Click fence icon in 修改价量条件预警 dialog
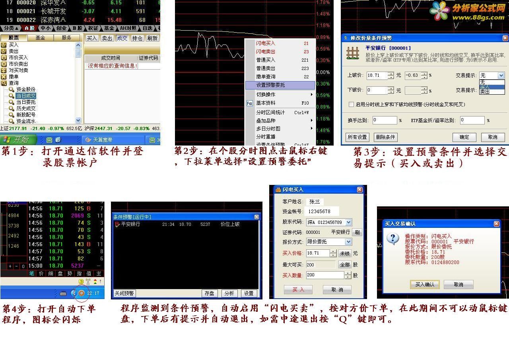The width and height of the screenshot is (509, 338). (353, 52)
